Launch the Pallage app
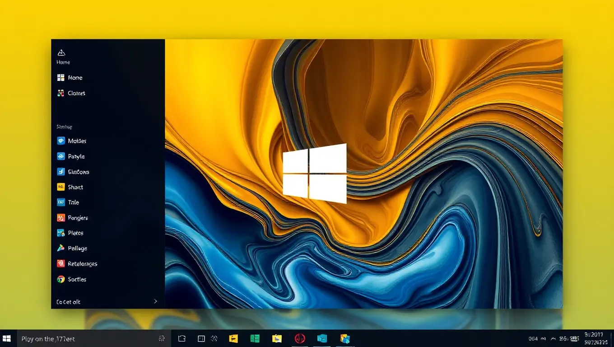The image size is (614, 347). pyautogui.click(x=72, y=249)
